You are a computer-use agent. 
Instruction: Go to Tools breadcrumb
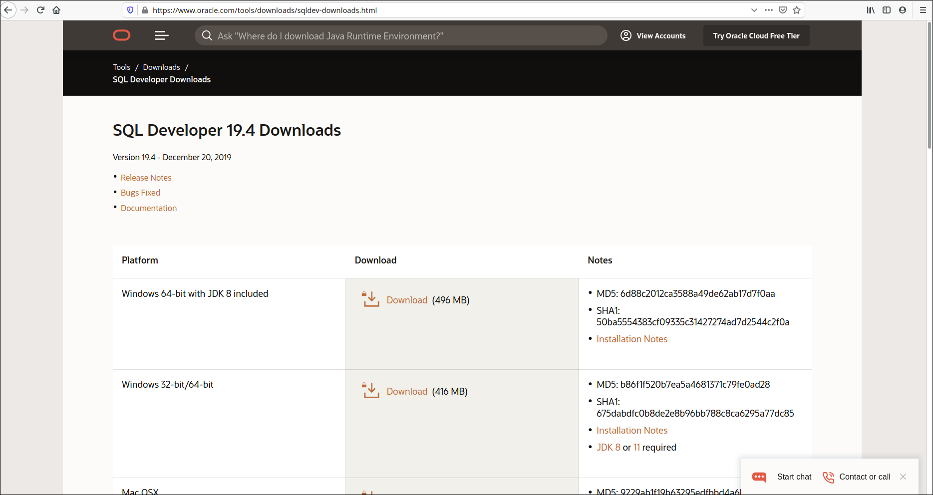(x=121, y=67)
